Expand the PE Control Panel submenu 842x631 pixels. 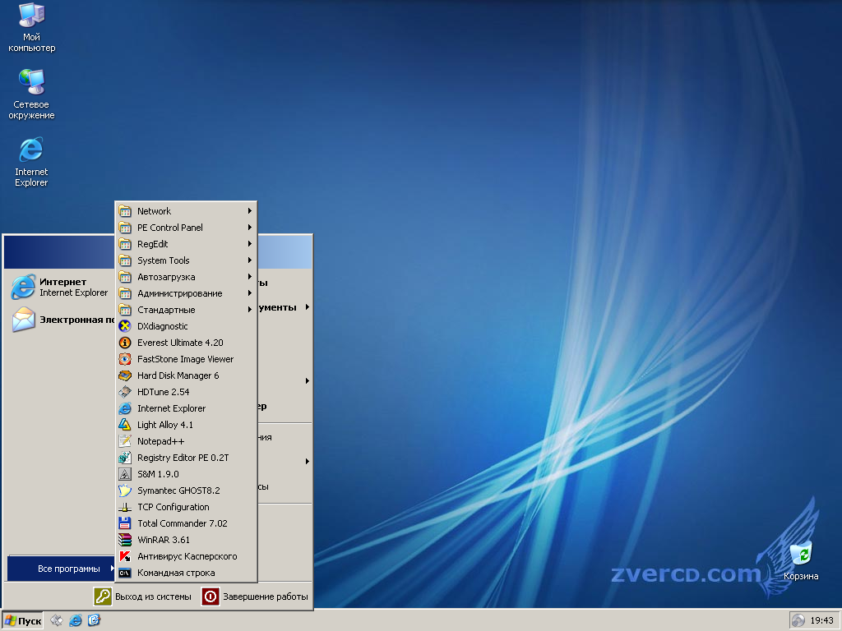187,228
